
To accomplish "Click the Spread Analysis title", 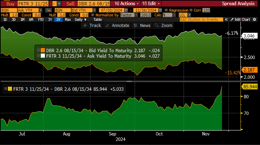I will 238,3.
